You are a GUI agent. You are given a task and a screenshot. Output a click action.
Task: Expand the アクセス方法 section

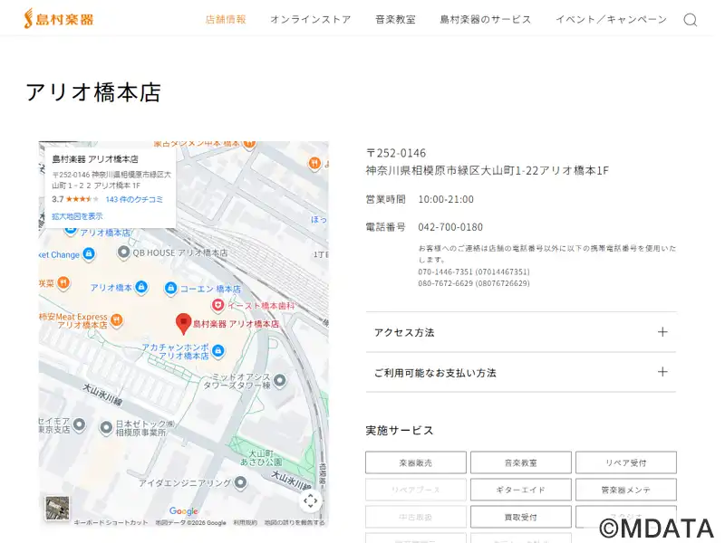click(x=520, y=332)
